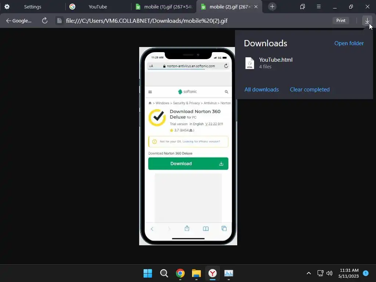Open the notification badge
376x282 pixels.
365,273
